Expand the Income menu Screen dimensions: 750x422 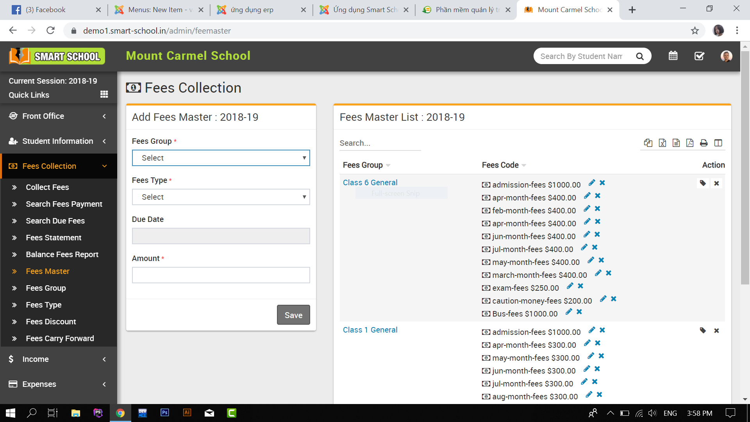(59, 359)
